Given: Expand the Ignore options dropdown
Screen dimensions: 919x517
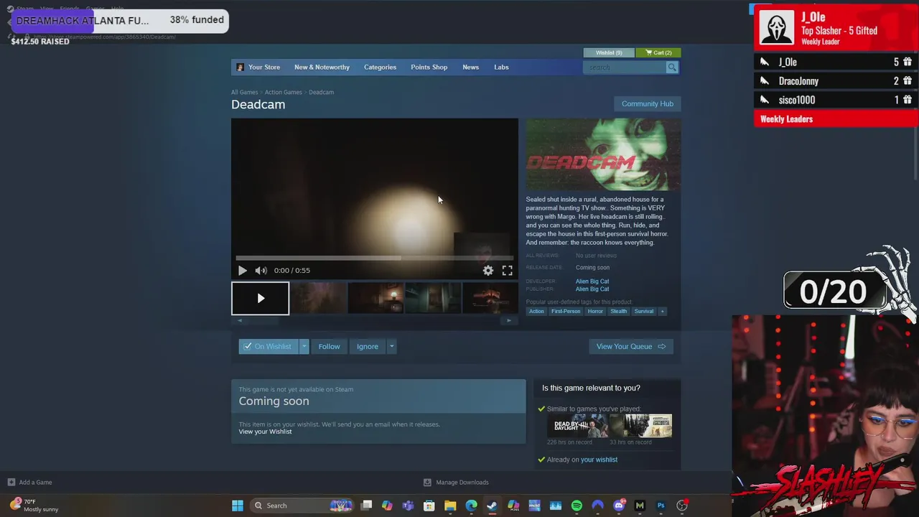Looking at the screenshot, I should (x=391, y=347).
